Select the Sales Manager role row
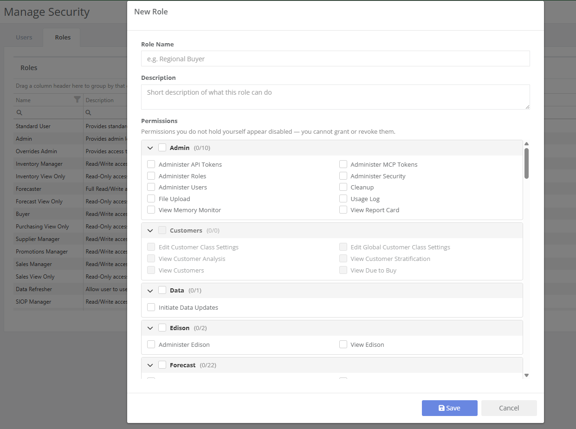 70,264
